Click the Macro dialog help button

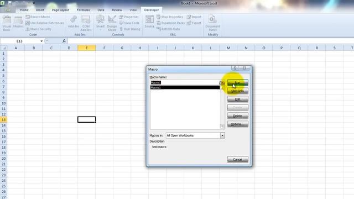pos(235,68)
